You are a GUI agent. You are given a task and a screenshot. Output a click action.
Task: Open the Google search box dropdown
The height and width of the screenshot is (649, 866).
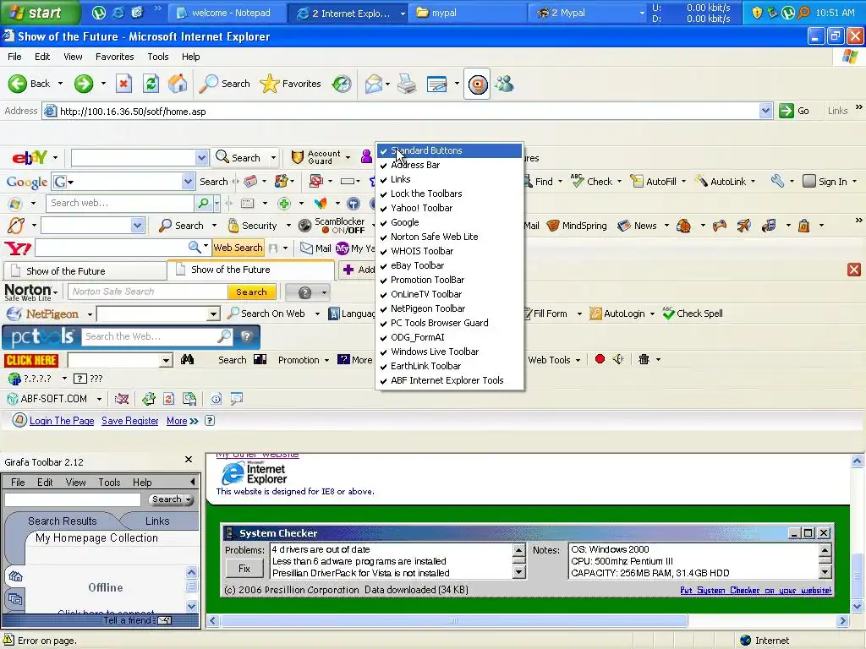tap(188, 182)
